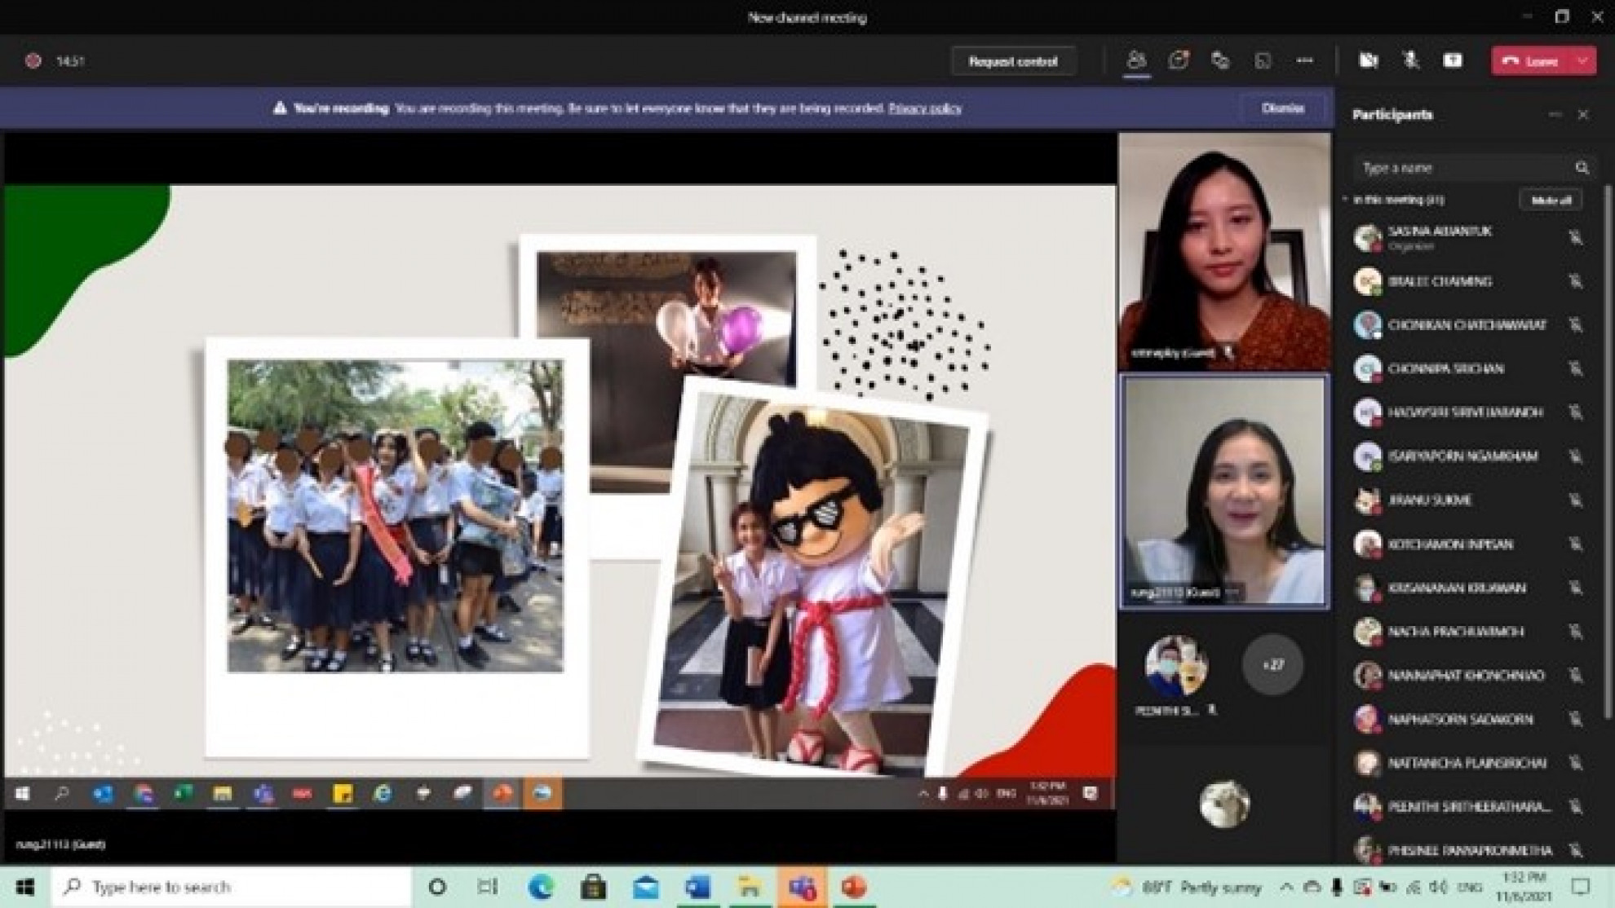Unmute the microphone in meeting toolbar
Viewport: 1615px width, 908px height.
tap(1410, 60)
